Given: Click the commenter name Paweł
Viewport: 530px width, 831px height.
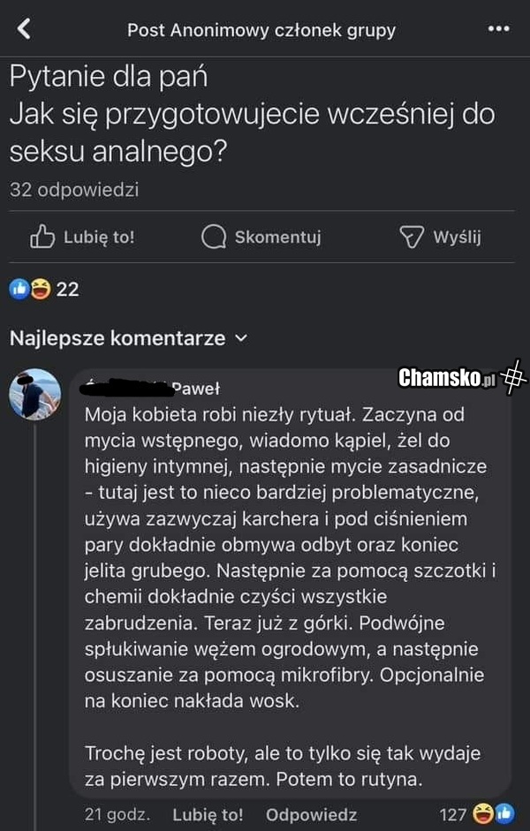Looking at the screenshot, I should click(194, 388).
